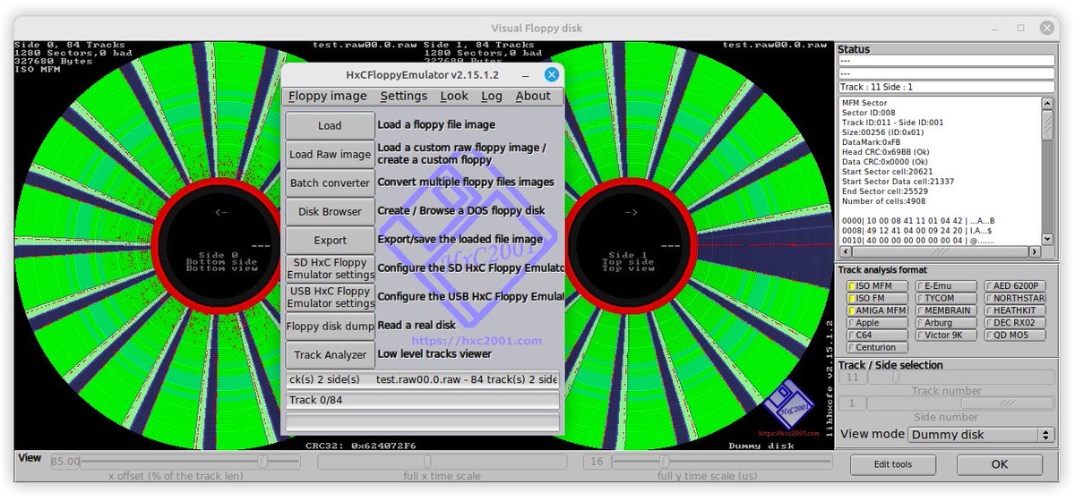Follow the https://hxc2001.com link
The width and height of the screenshot is (1075, 501).
click(477, 341)
